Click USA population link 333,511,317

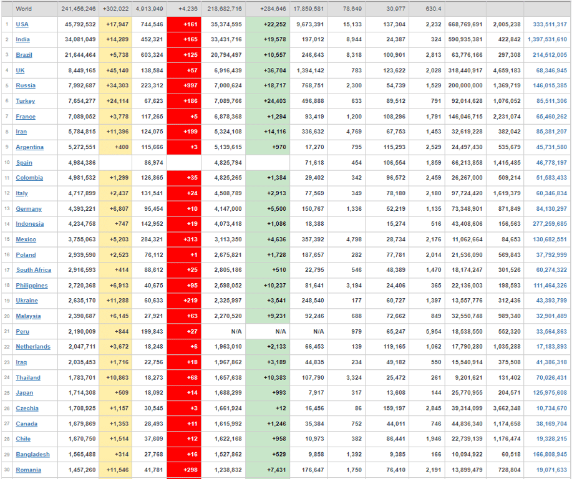550,24
